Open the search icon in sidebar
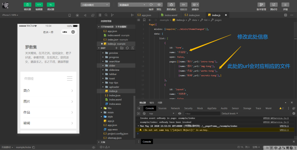The width and height of the screenshot is (297, 150). tap(106, 15)
